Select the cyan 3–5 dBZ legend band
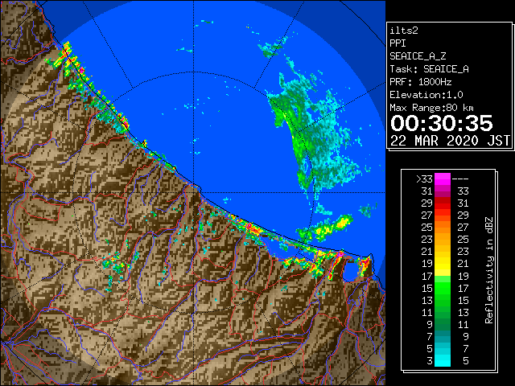 coord(443,361)
